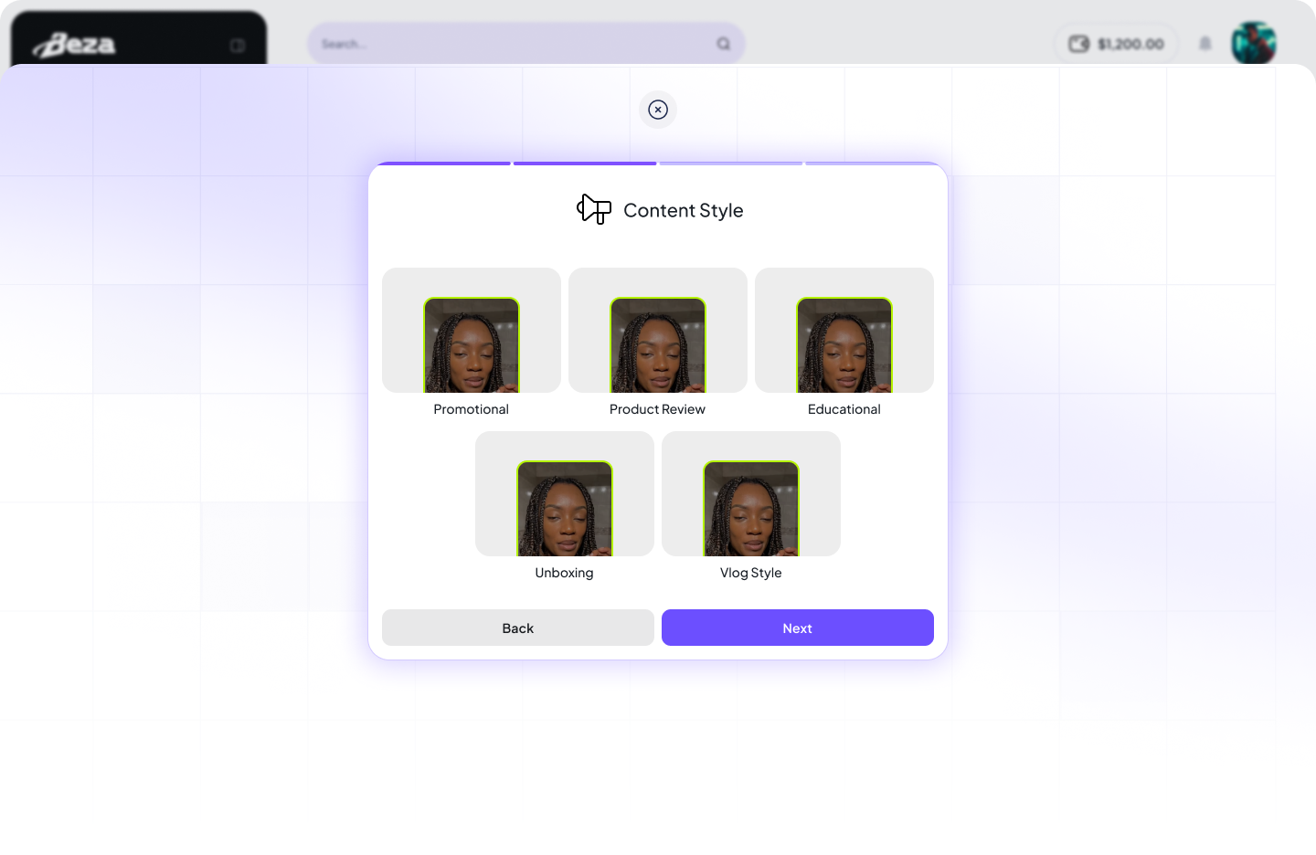Click the wallet balance icon

point(1079,44)
